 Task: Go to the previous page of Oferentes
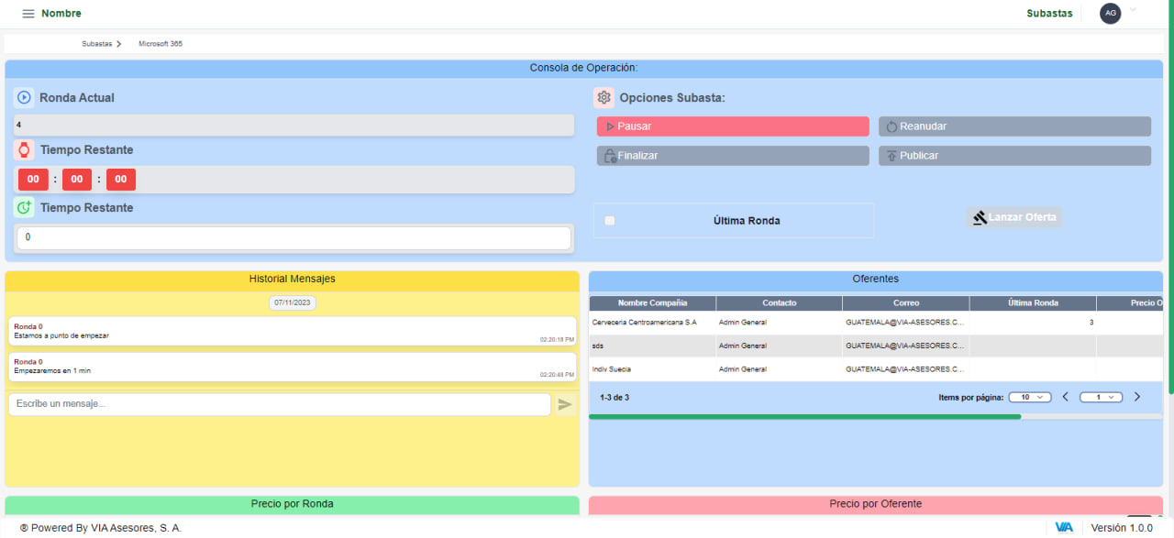coord(1066,397)
